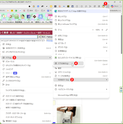Viewport: 123px width, 124px height.
Task: Open 使い方 link in search header
Action: click(12, 33)
